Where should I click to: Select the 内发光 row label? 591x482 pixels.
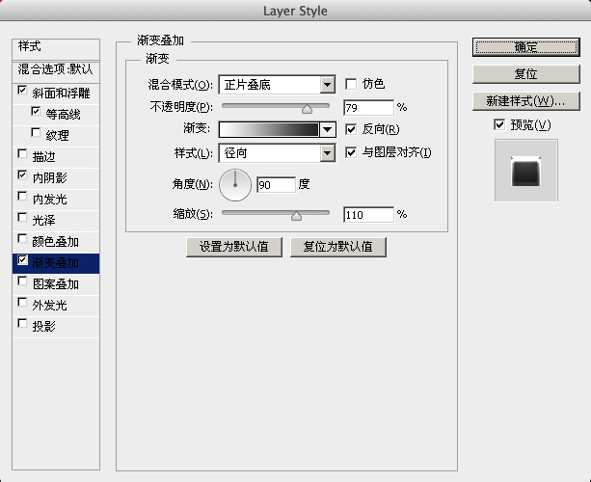coord(50,199)
